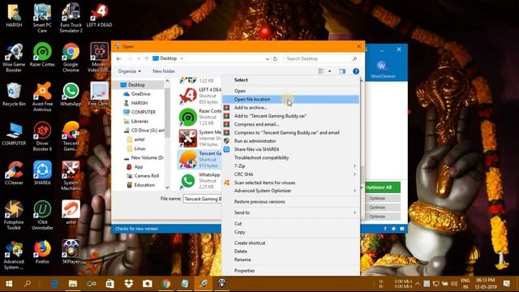
Task: Open 5KPlayer desktop icon
Action: click(x=71, y=252)
